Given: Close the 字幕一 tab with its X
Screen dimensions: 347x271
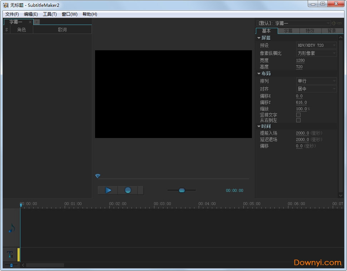Looking at the screenshot, I should [30, 22].
